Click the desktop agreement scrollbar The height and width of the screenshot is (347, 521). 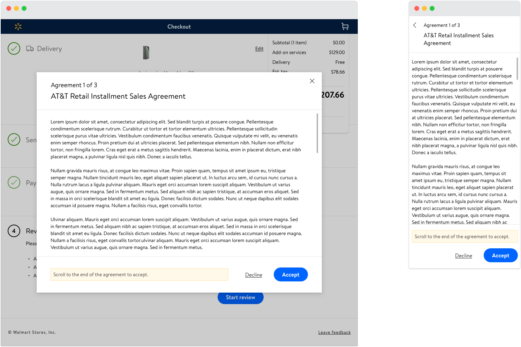pos(317,133)
